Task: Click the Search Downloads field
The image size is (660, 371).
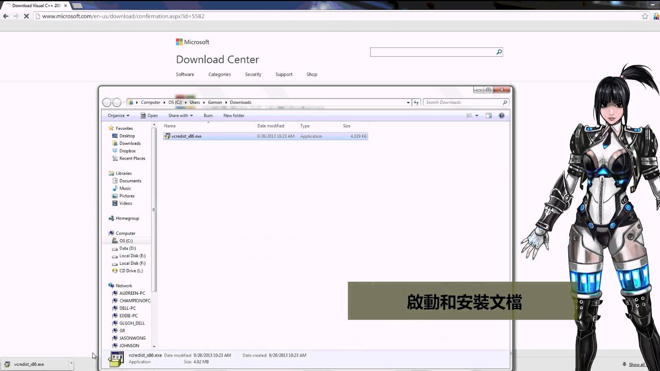Action: coord(462,102)
